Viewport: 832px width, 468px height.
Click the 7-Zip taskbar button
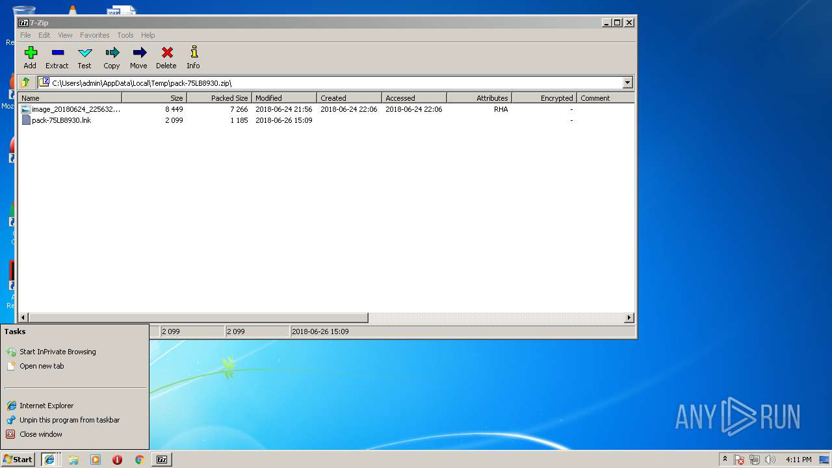tap(161, 460)
